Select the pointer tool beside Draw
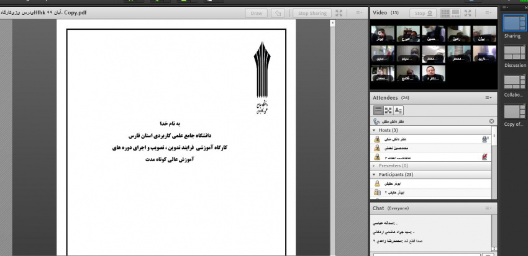Screen dimensions: 528x256 (x=279, y=13)
